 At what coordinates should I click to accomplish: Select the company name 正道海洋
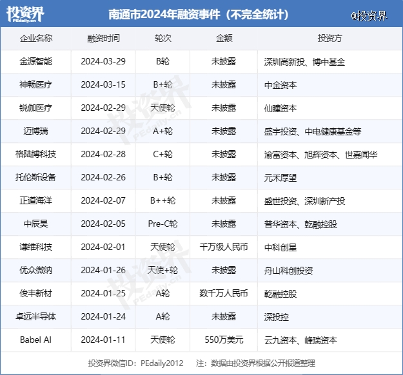pyautogui.click(x=36, y=200)
